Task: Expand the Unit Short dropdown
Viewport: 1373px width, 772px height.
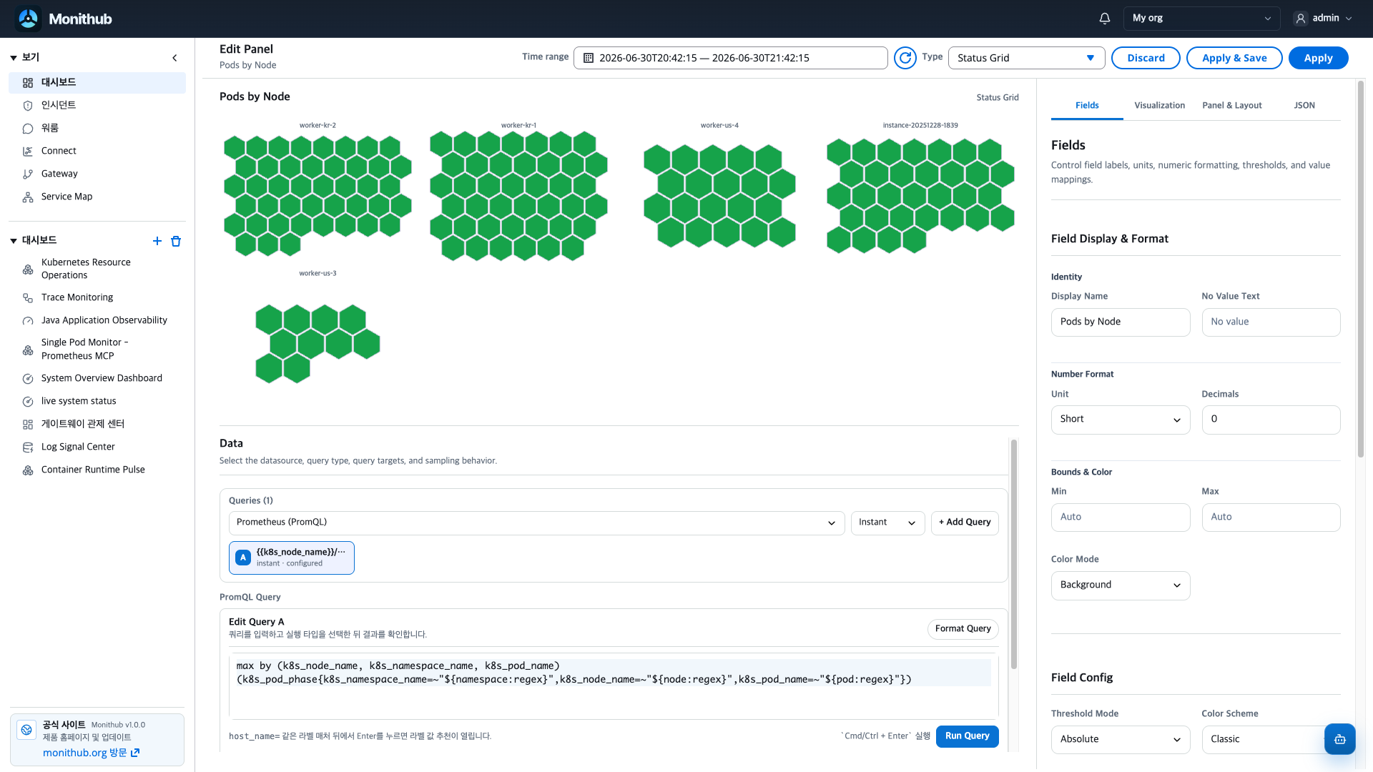Action: point(1121,420)
